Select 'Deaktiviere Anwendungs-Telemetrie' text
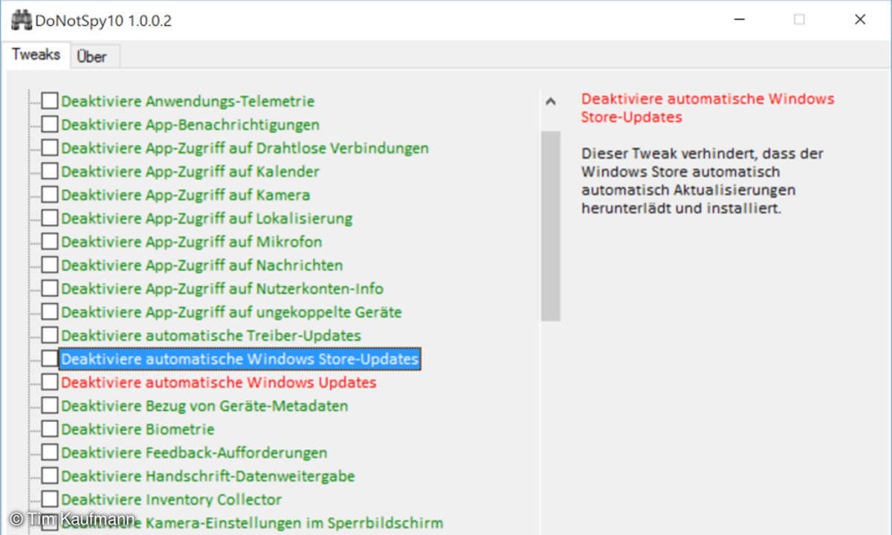This screenshot has height=535, width=892. [x=188, y=101]
